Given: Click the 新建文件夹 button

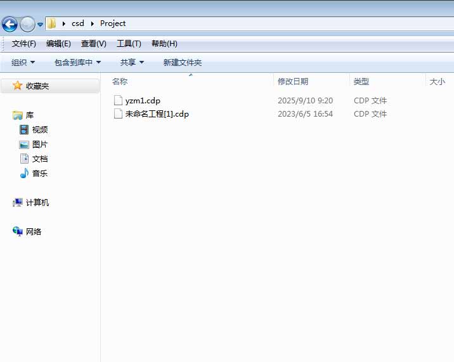Looking at the screenshot, I should click(x=183, y=62).
